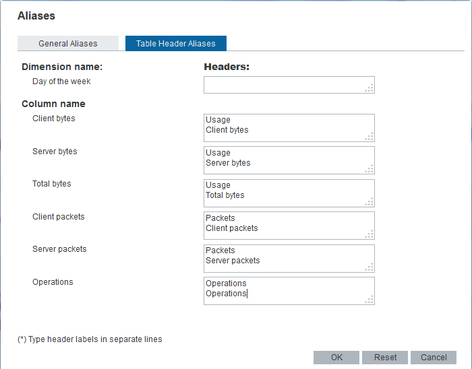Click the Day of the week headers field

pos(289,85)
